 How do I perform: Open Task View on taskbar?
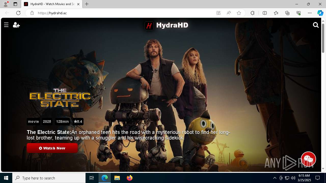[x=92, y=178]
